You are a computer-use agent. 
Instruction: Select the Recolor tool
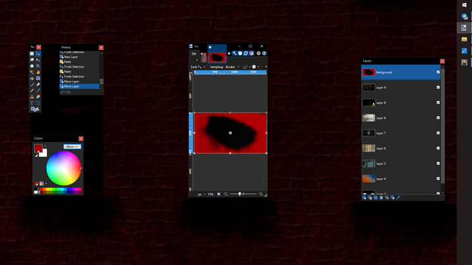(38, 97)
